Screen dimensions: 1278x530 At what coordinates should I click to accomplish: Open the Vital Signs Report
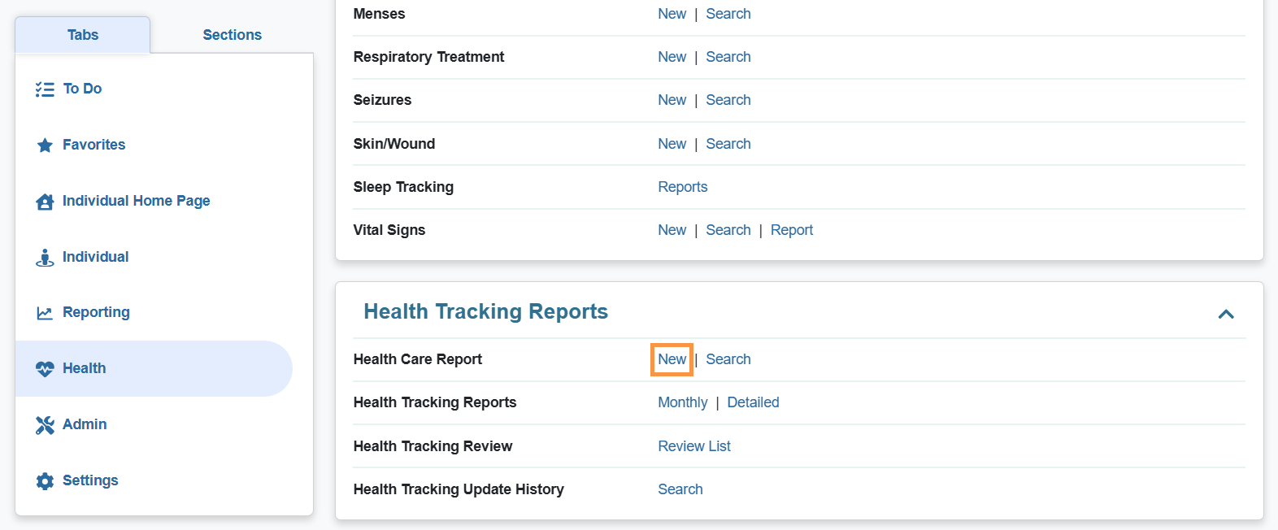pyautogui.click(x=791, y=229)
